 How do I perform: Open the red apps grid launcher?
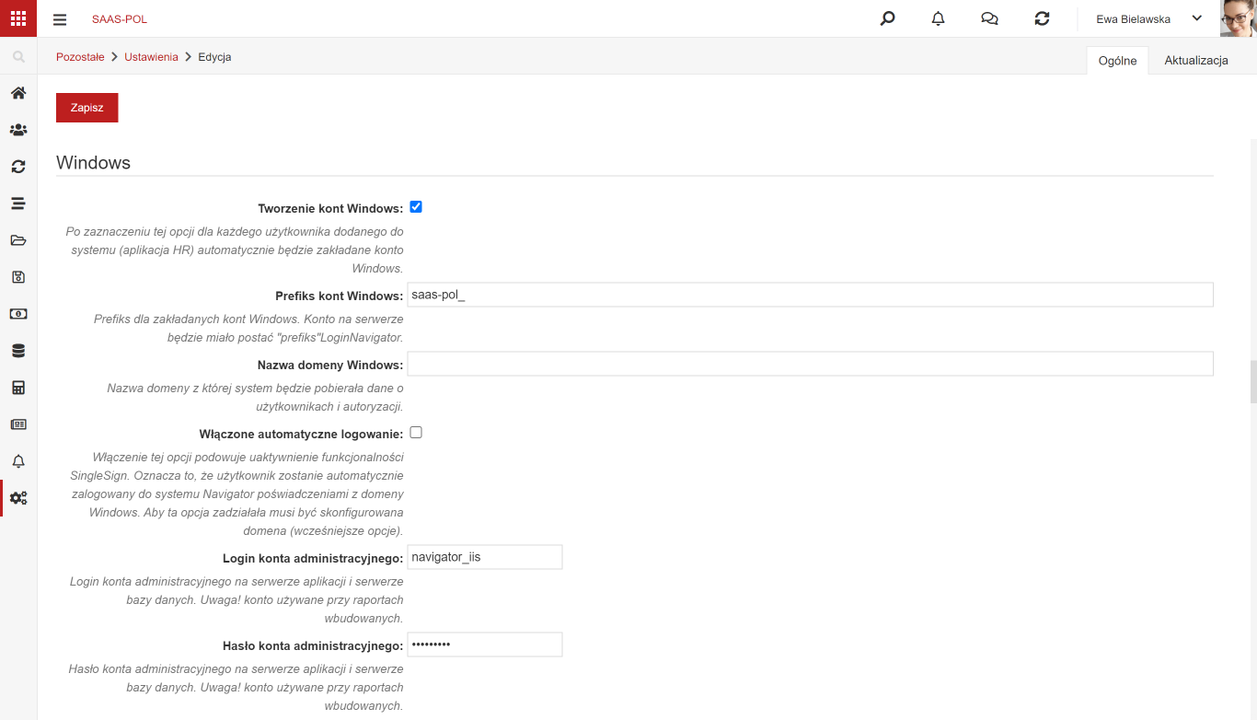(x=18, y=18)
